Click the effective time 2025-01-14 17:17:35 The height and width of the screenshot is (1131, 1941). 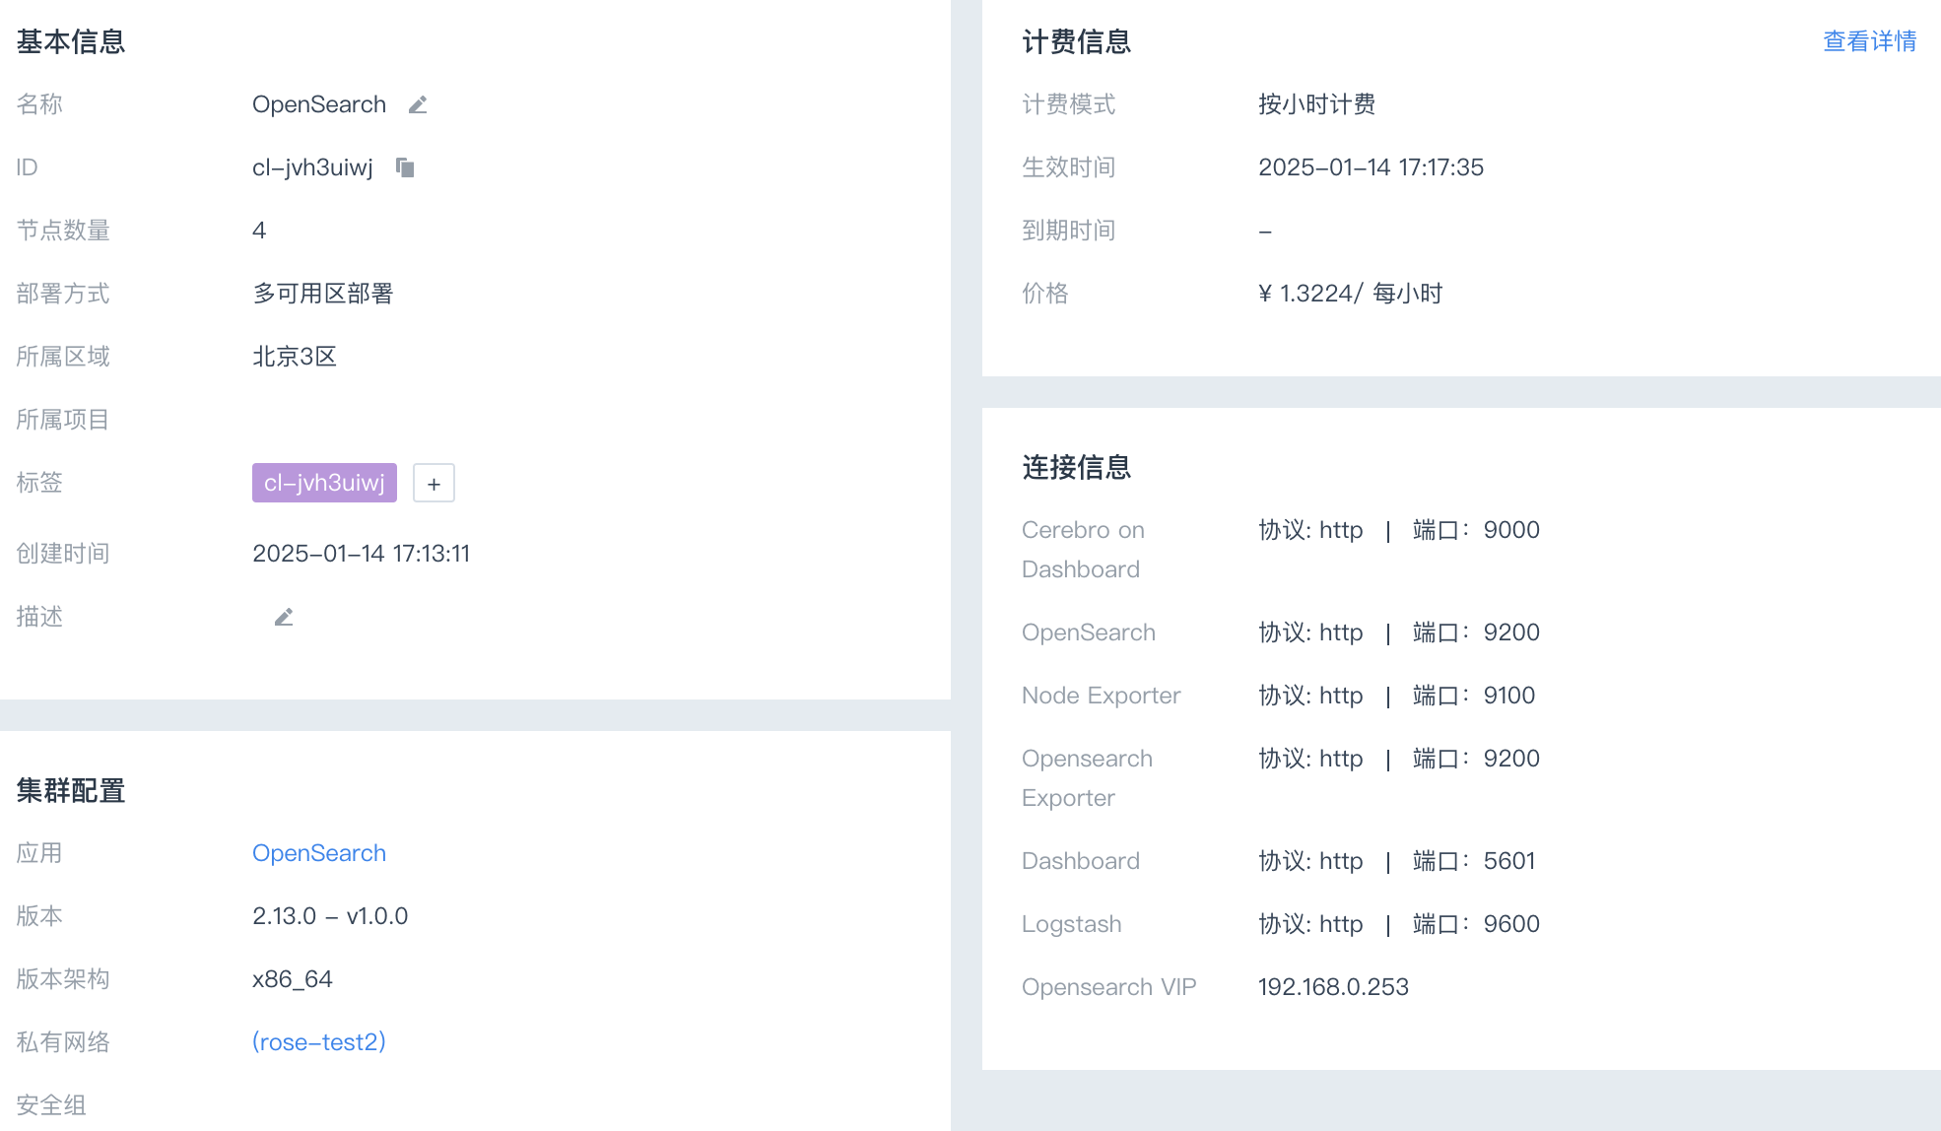(1371, 167)
